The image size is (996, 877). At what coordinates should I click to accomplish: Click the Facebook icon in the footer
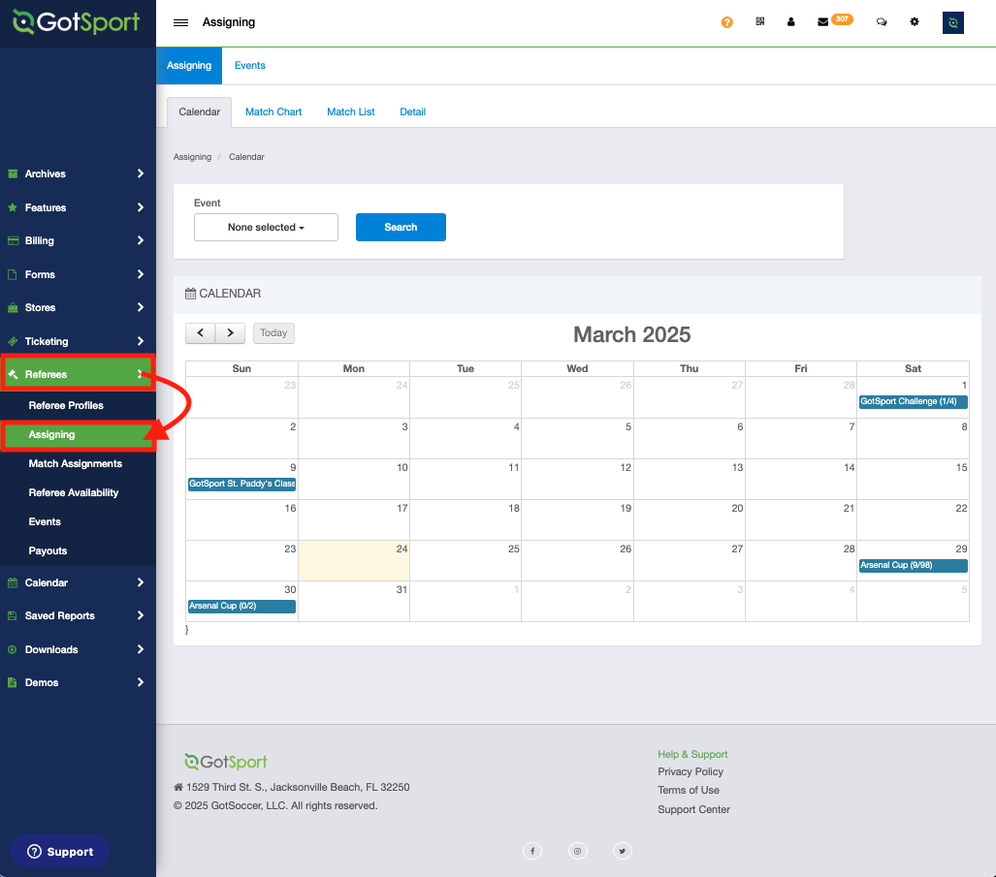tap(532, 850)
